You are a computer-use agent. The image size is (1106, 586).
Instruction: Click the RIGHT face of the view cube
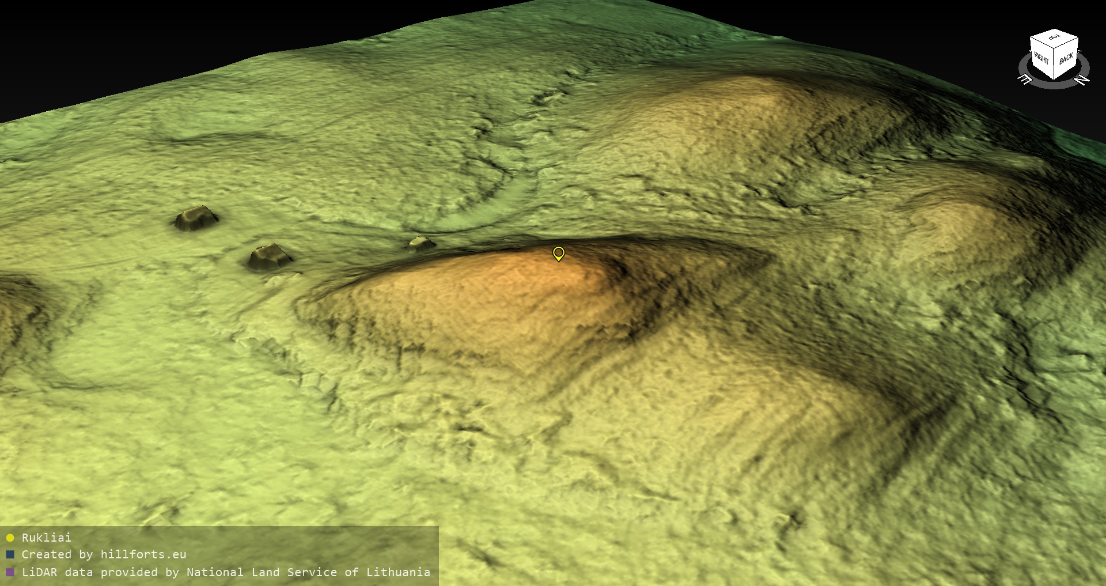(1041, 58)
